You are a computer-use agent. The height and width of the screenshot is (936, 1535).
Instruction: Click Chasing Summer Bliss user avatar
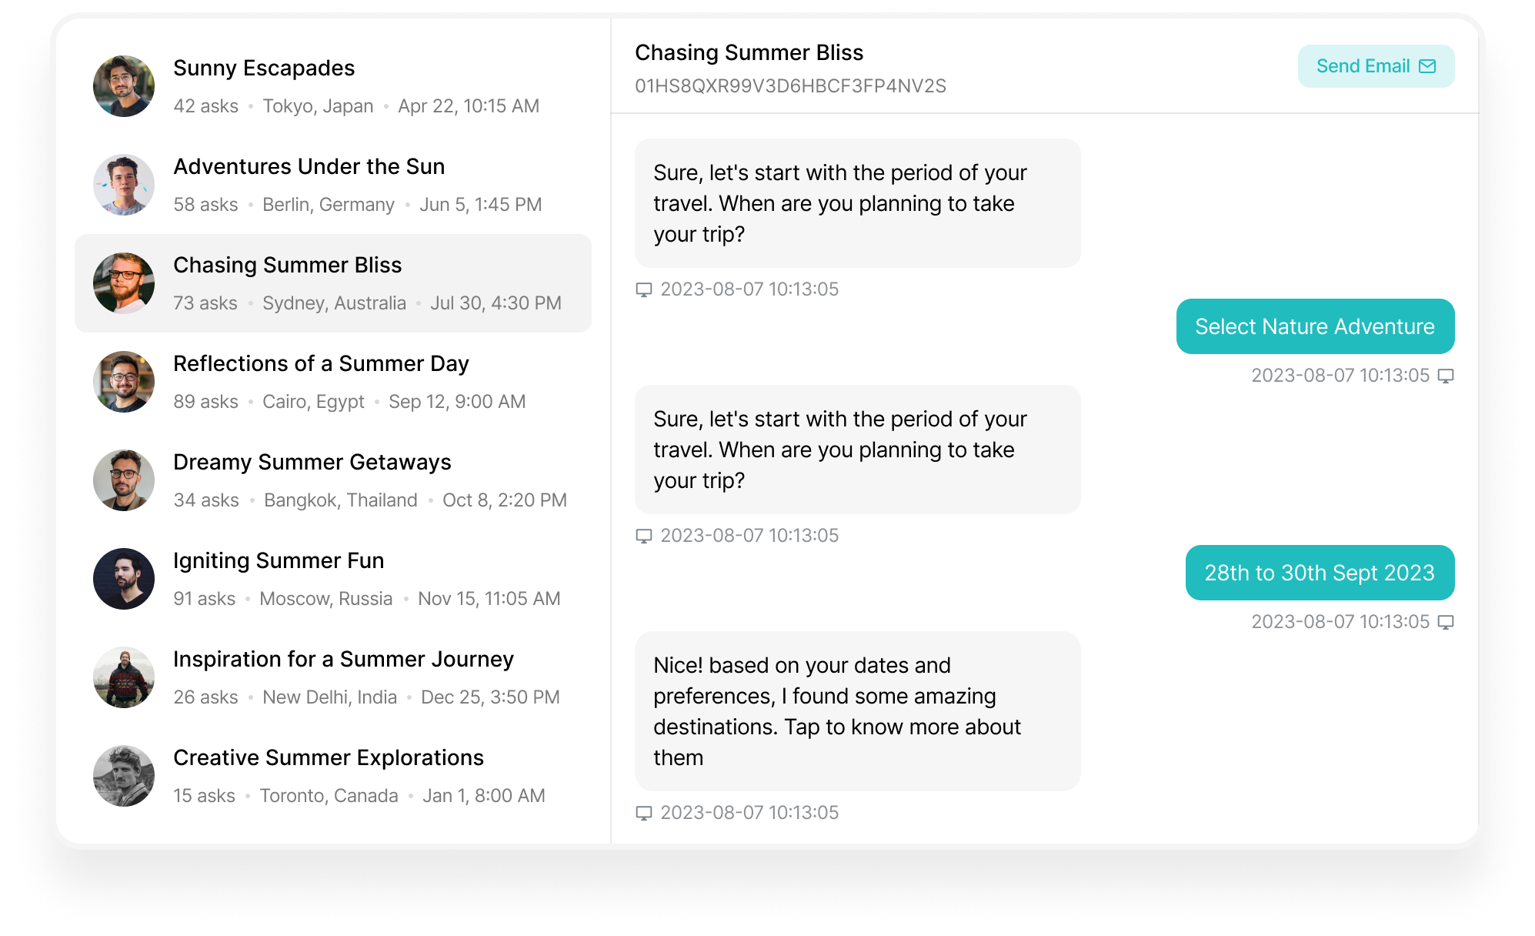[x=124, y=283]
